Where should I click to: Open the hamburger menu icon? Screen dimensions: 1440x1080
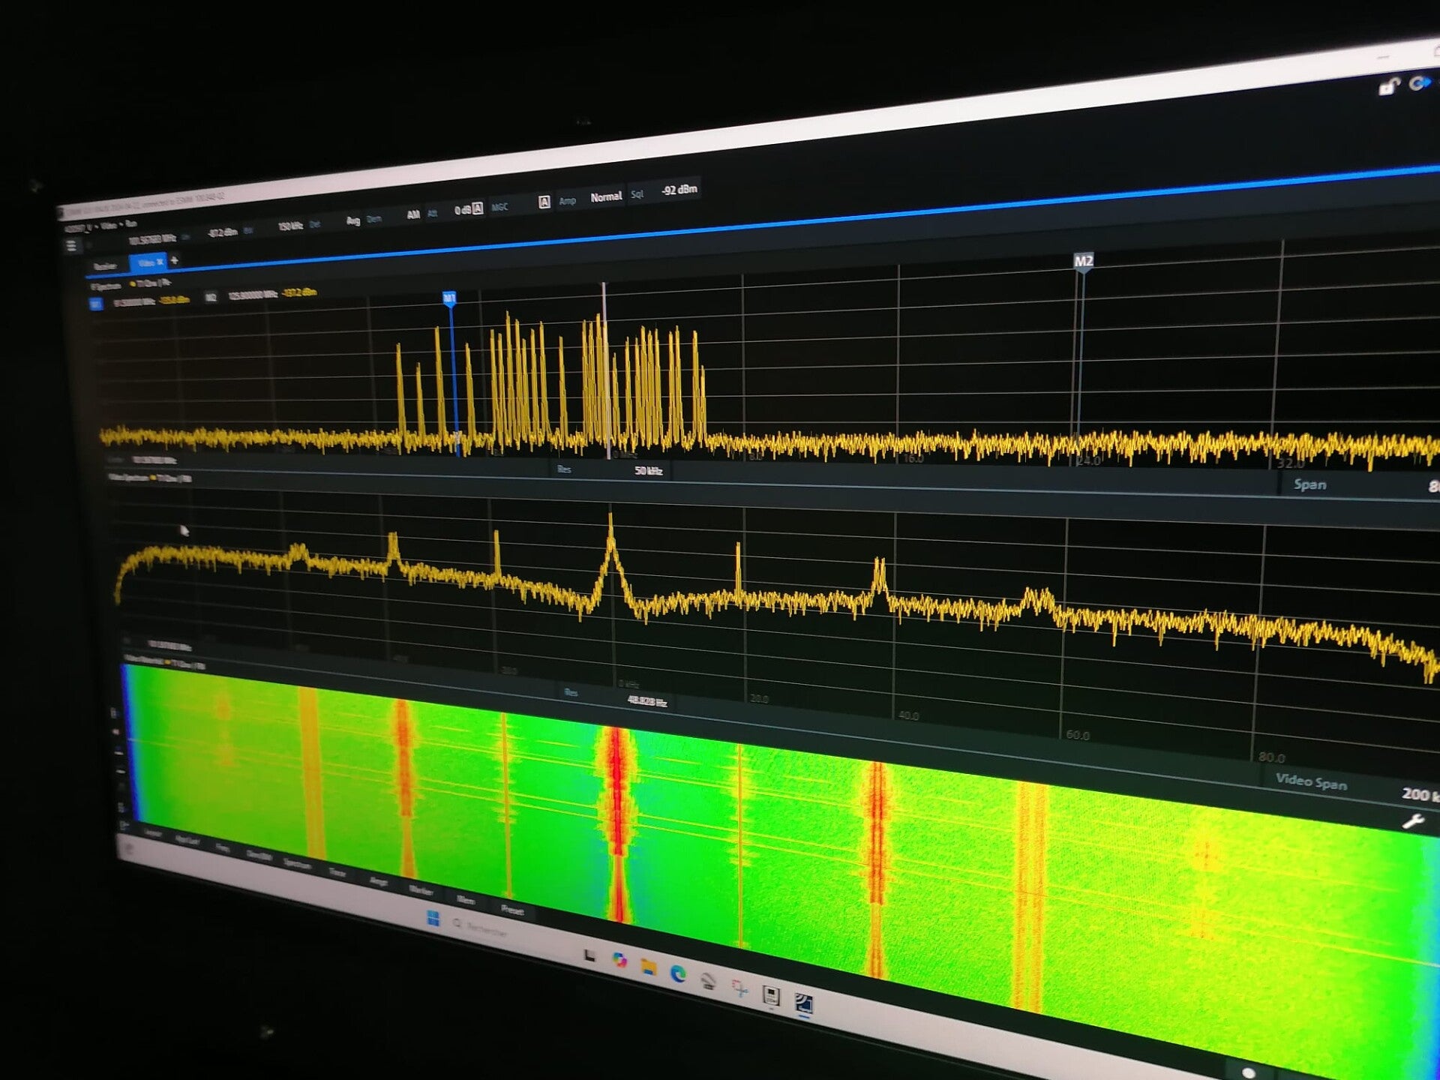coord(71,245)
